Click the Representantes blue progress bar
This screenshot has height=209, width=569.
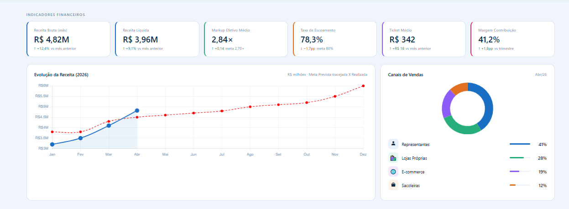click(520, 144)
